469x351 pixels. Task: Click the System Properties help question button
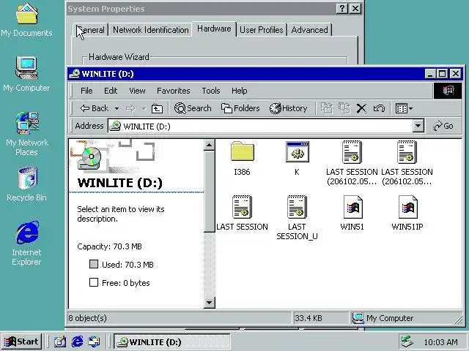point(342,8)
